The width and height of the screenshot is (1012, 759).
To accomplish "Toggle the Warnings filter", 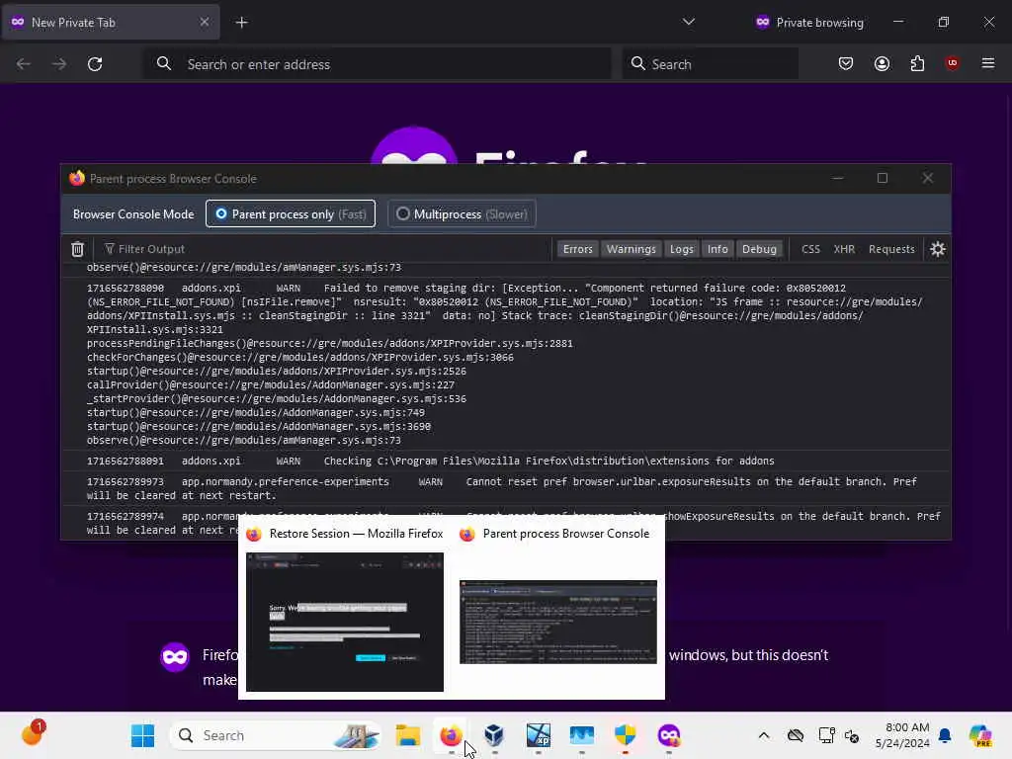I will (632, 249).
